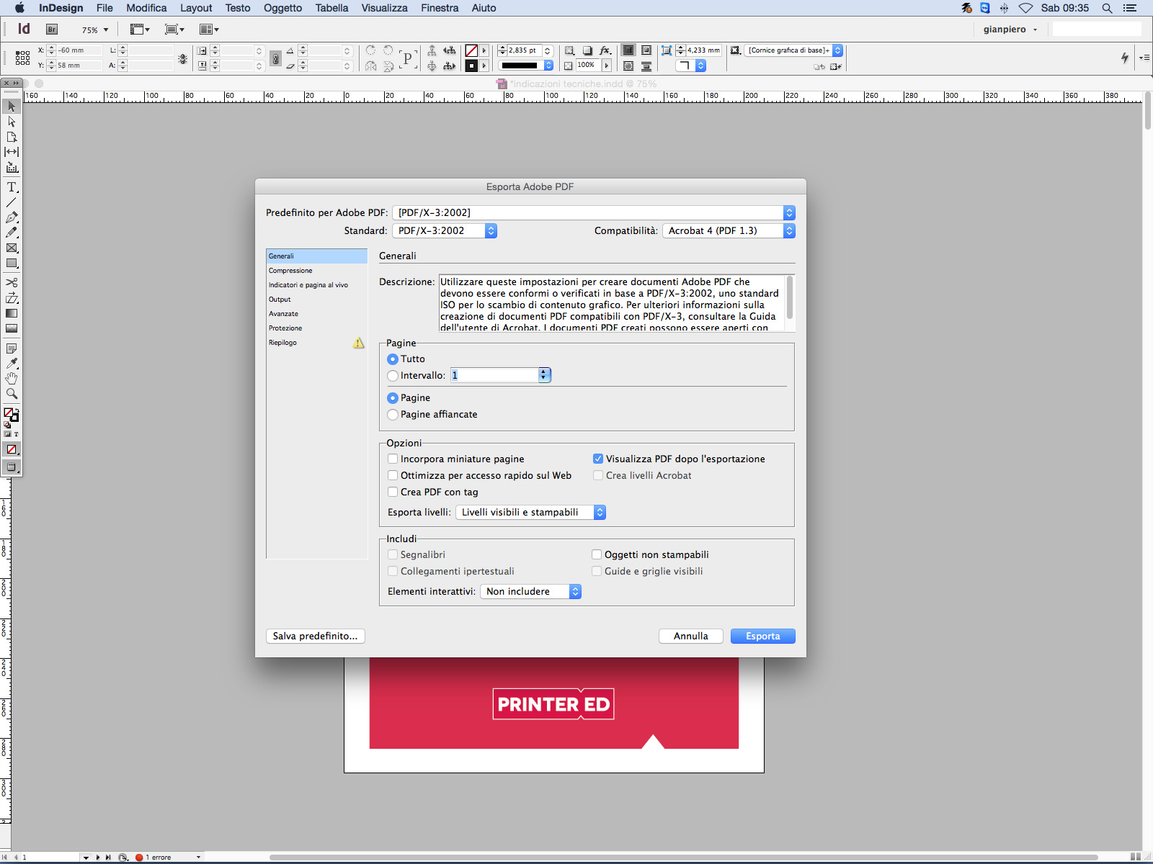Click the Intervallo page number field
This screenshot has width=1153, height=864.
pyautogui.click(x=495, y=375)
